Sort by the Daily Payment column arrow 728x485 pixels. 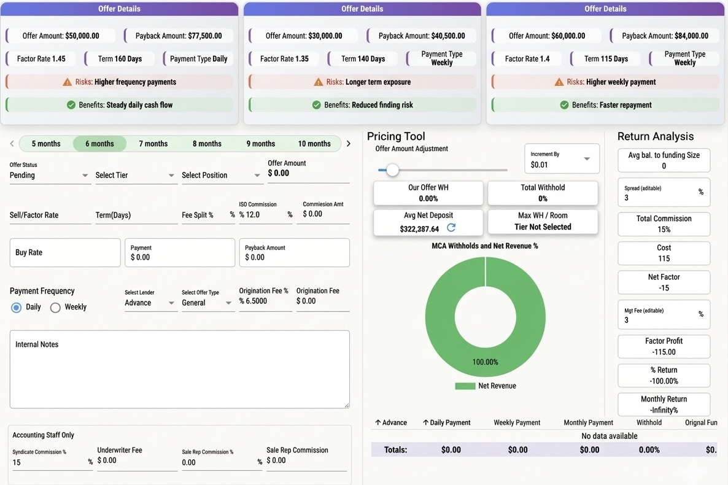click(425, 422)
